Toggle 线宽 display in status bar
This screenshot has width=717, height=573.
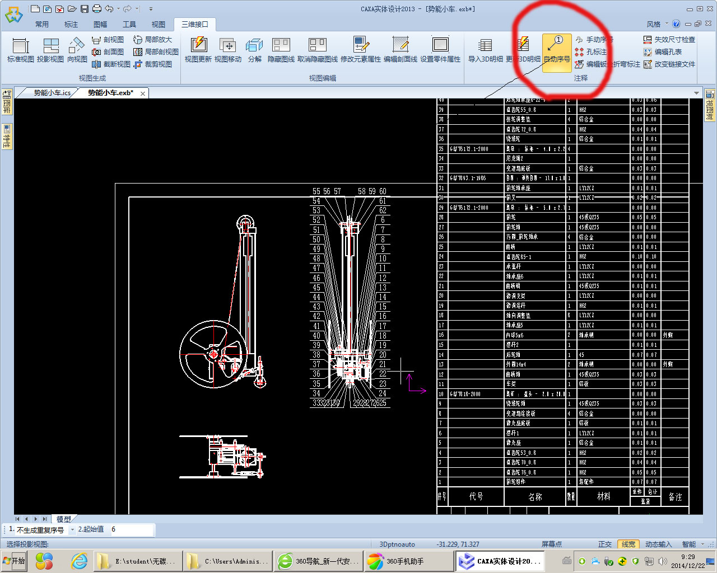(628, 544)
